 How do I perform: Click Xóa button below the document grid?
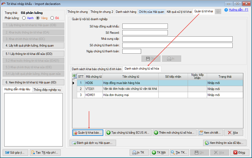tap(233, 133)
